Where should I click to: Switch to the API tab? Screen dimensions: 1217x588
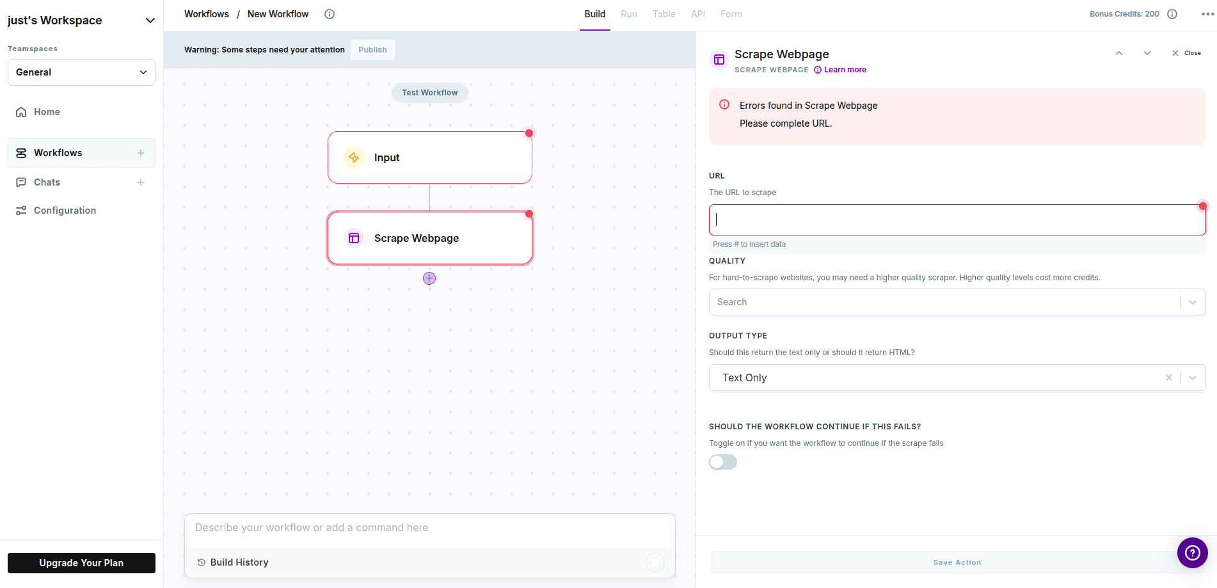[x=698, y=14]
